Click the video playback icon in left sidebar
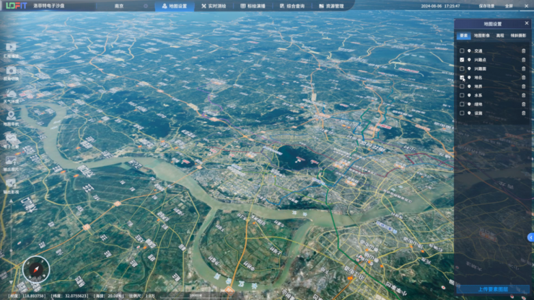 coord(11,48)
